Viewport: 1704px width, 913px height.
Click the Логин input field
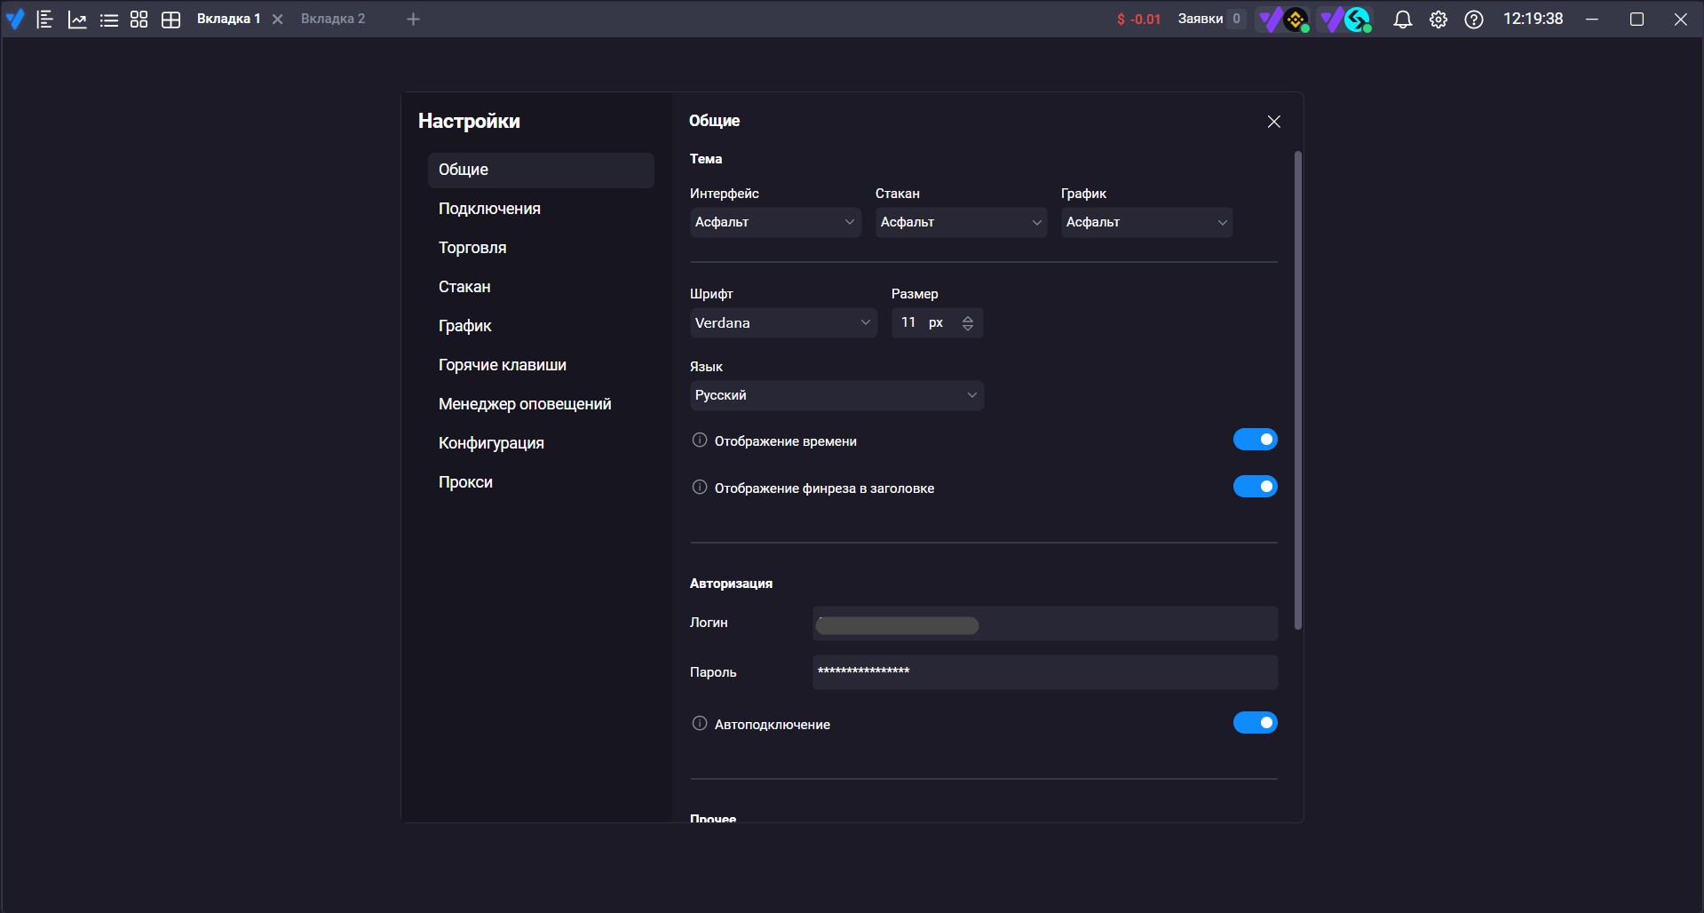[1045, 623]
